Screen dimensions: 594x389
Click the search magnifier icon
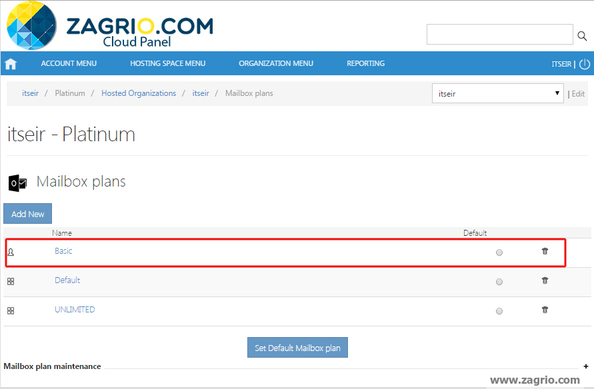click(x=582, y=35)
